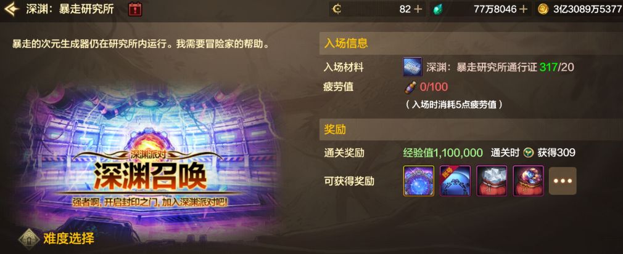Click the back arrow icon
Screen dimensions: 623x254
click(12, 9)
